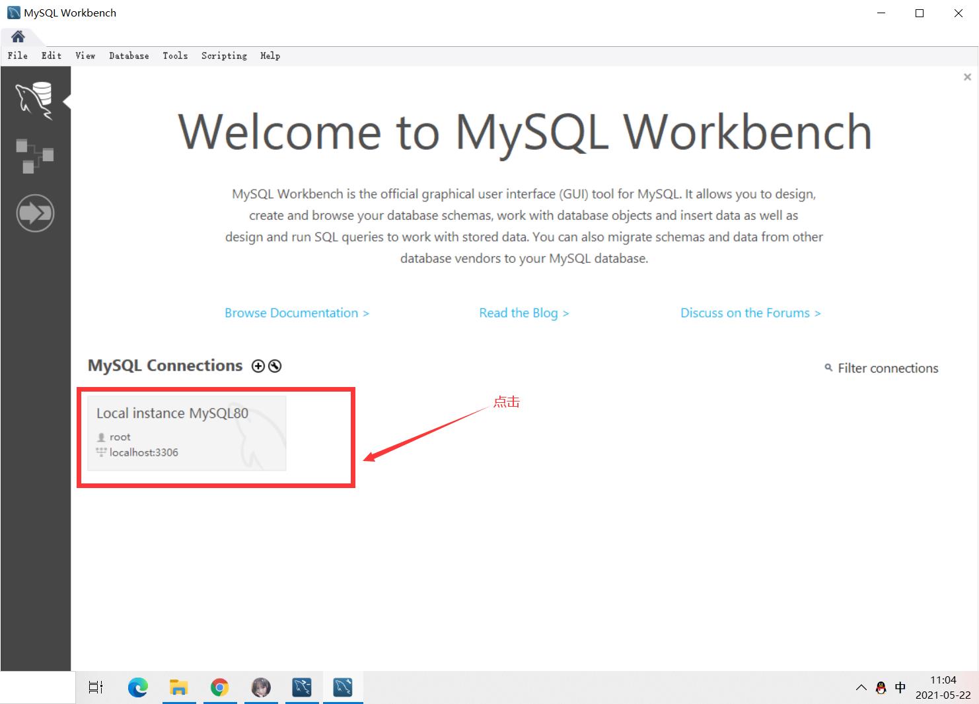Toggle the Chinese input method indicator

(900, 687)
